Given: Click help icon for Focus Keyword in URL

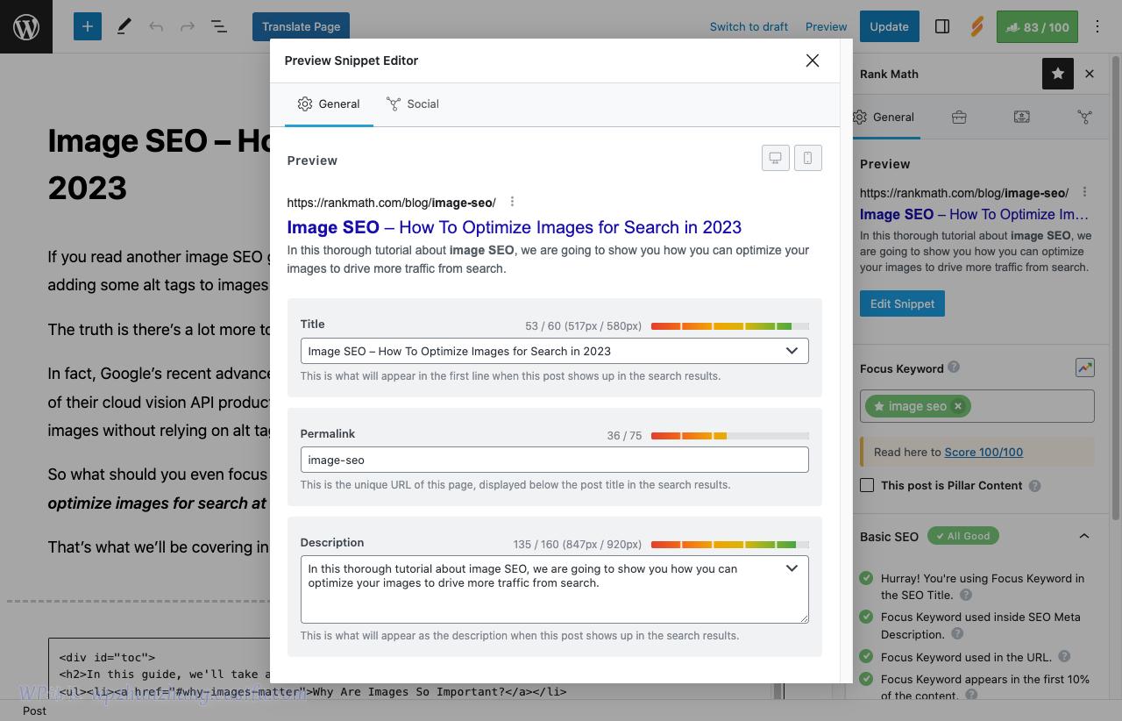Looking at the screenshot, I should point(1064,656).
